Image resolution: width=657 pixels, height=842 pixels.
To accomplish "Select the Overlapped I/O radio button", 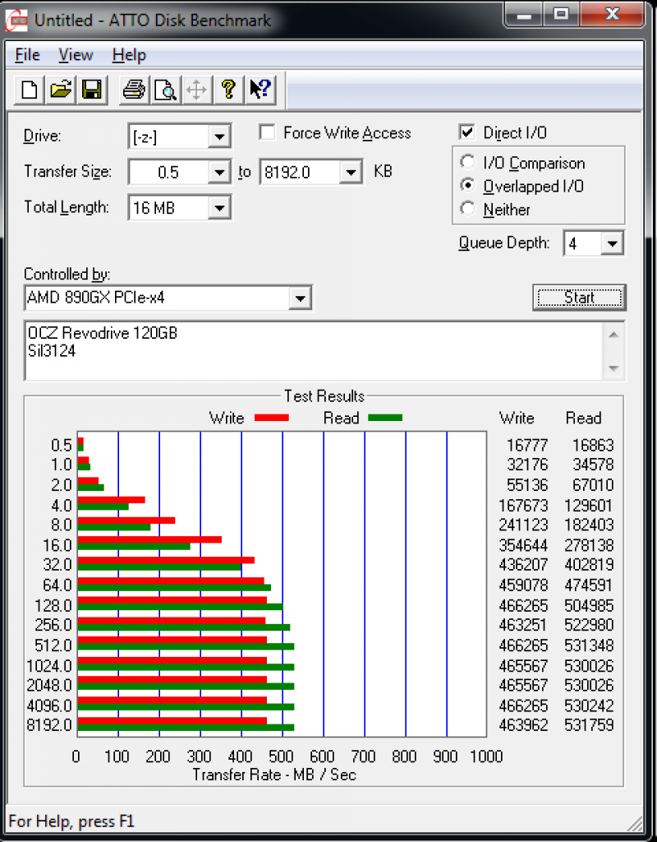I will 467,185.
